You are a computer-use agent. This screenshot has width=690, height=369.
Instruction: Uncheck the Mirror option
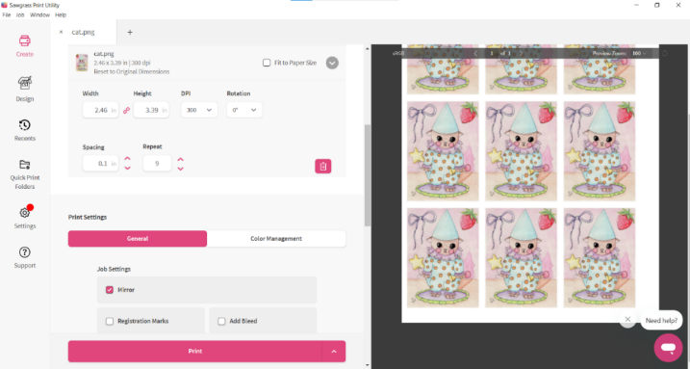click(x=110, y=290)
